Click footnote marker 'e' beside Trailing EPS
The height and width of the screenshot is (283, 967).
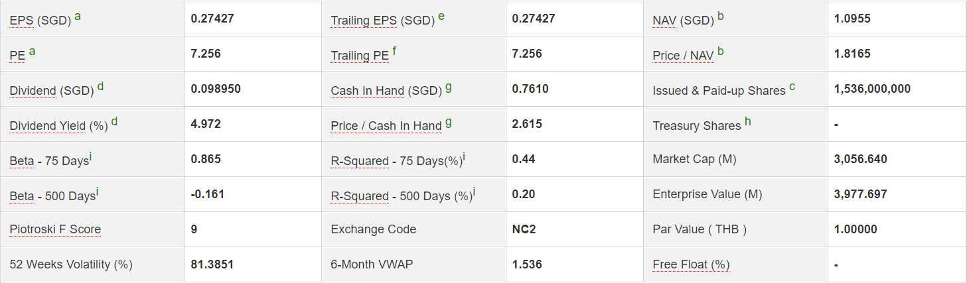click(x=441, y=17)
